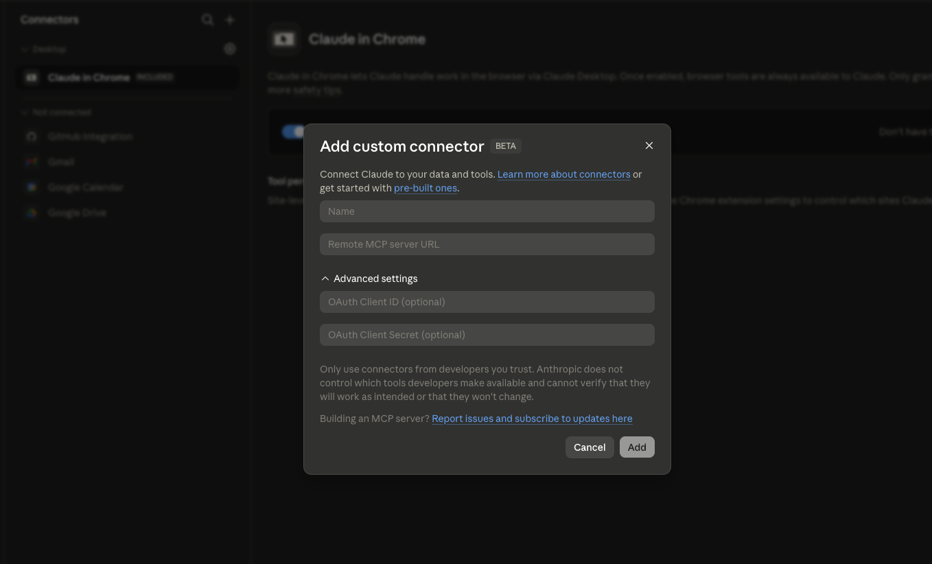Click the Google Drive connector icon
This screenshot has height=564, width=932.
coord(32,213)
